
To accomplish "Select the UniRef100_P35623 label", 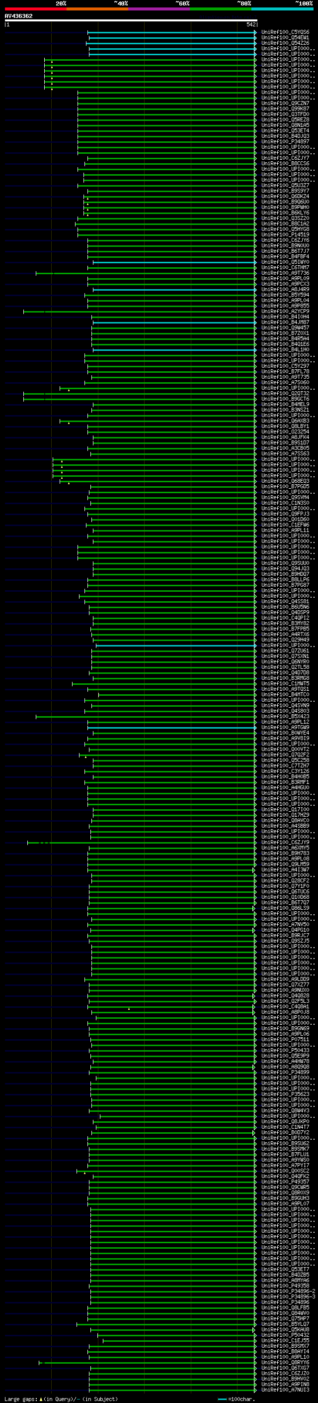I will pyautogui.click(x=285, y=1095).
